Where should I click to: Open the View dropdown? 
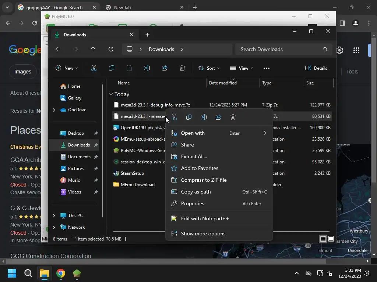coord(242,68)
